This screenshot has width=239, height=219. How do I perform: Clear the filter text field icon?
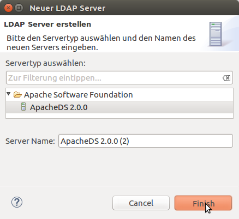(226, 78)
